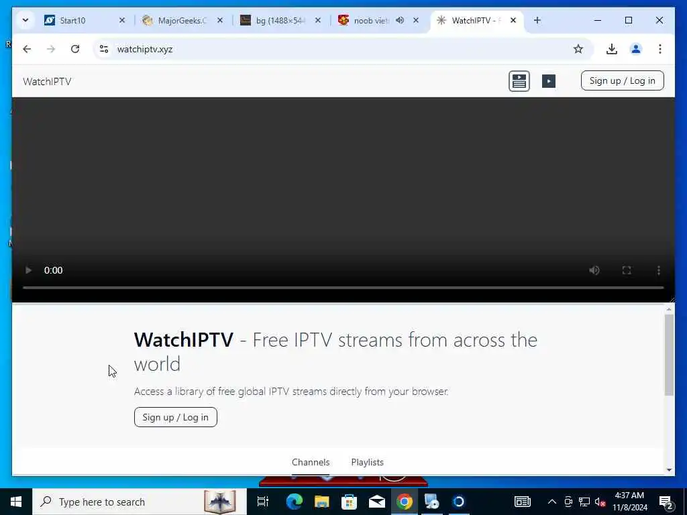Screen dimensions: 687x515
Task: Open the video player more options menu
Action: [x=659, y=270]
